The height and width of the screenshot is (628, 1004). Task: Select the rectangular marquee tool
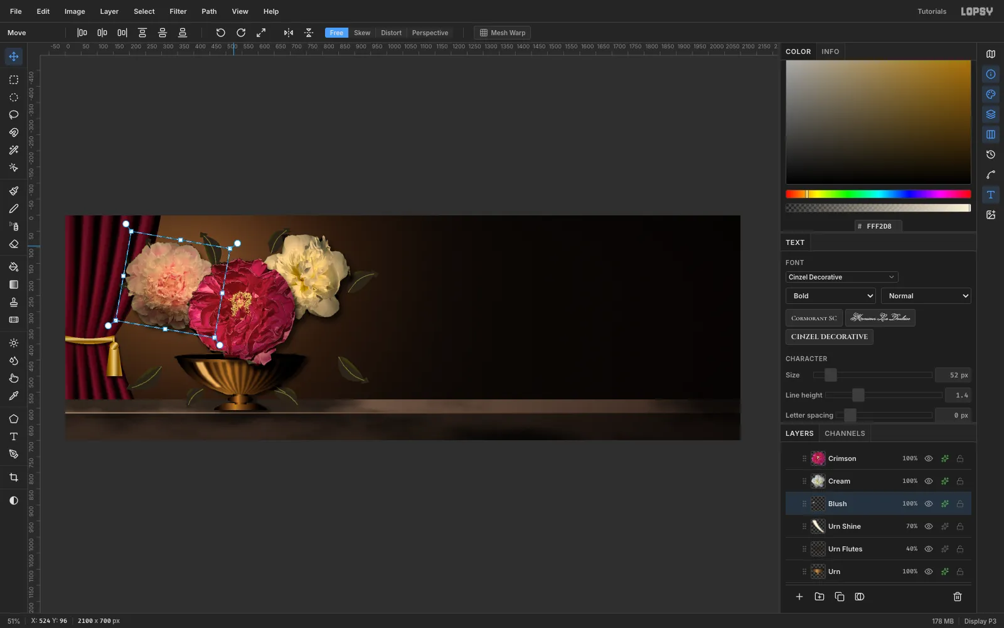[13, 80]
